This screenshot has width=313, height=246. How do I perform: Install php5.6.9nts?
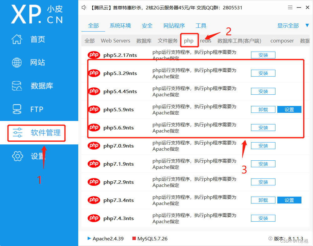pyautogui.click(x=263, y=128)
